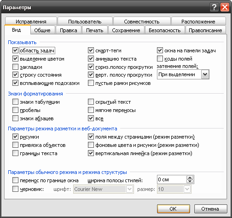Toggle the черновик checkbox

pos(15,189)
